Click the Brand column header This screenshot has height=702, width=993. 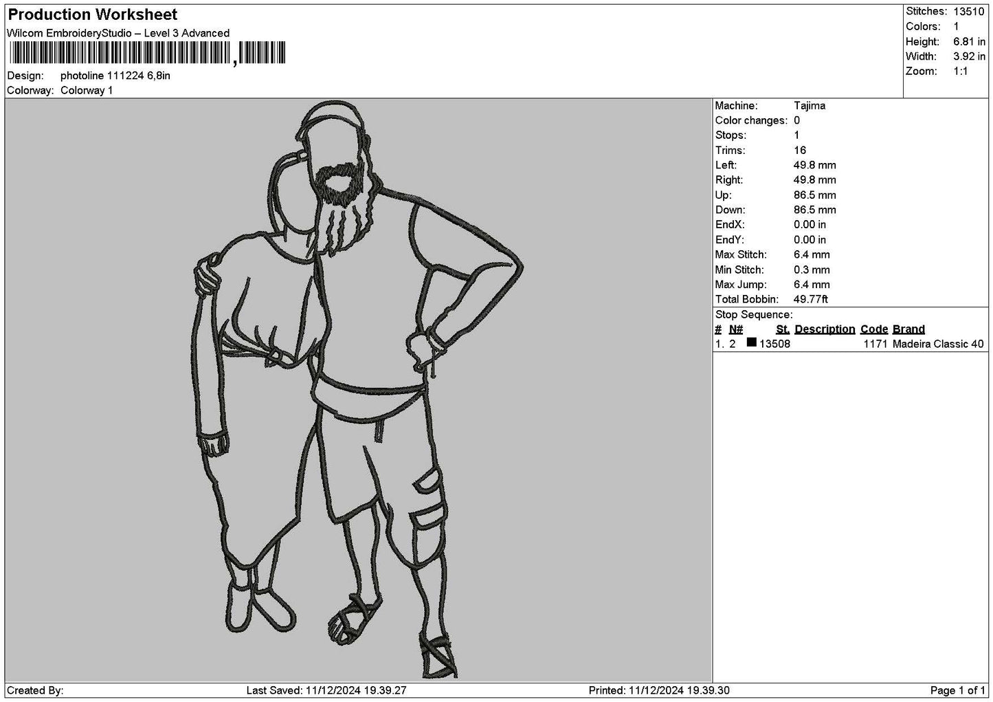pos(908,329)
